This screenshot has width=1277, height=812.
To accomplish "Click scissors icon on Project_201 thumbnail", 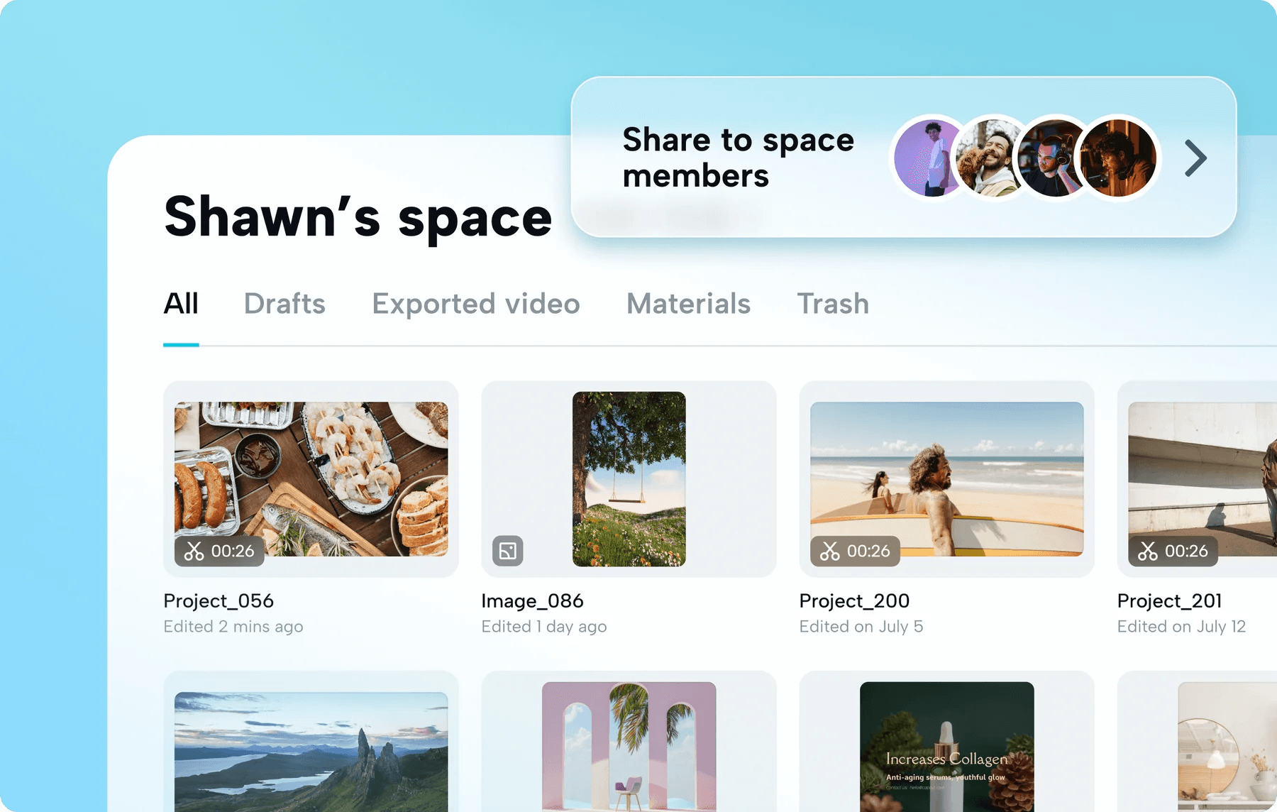I will click(1147, 551).
